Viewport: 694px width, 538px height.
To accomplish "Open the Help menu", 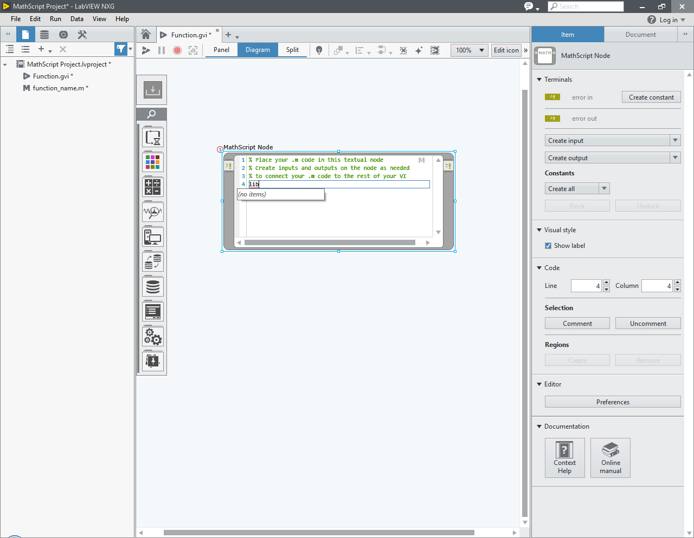I will click(x=122, y=19).
